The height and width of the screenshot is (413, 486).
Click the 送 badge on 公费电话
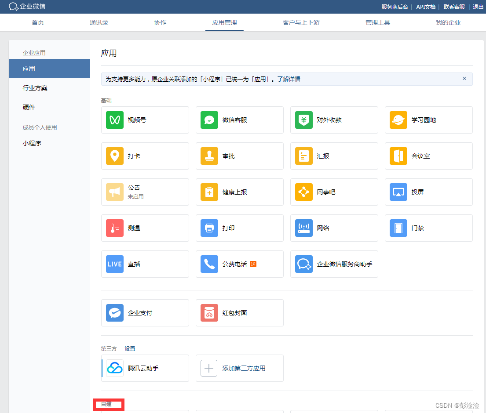point(253,264)
